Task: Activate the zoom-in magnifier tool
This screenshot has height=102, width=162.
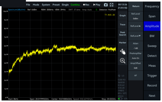Action: pos(123,61)
